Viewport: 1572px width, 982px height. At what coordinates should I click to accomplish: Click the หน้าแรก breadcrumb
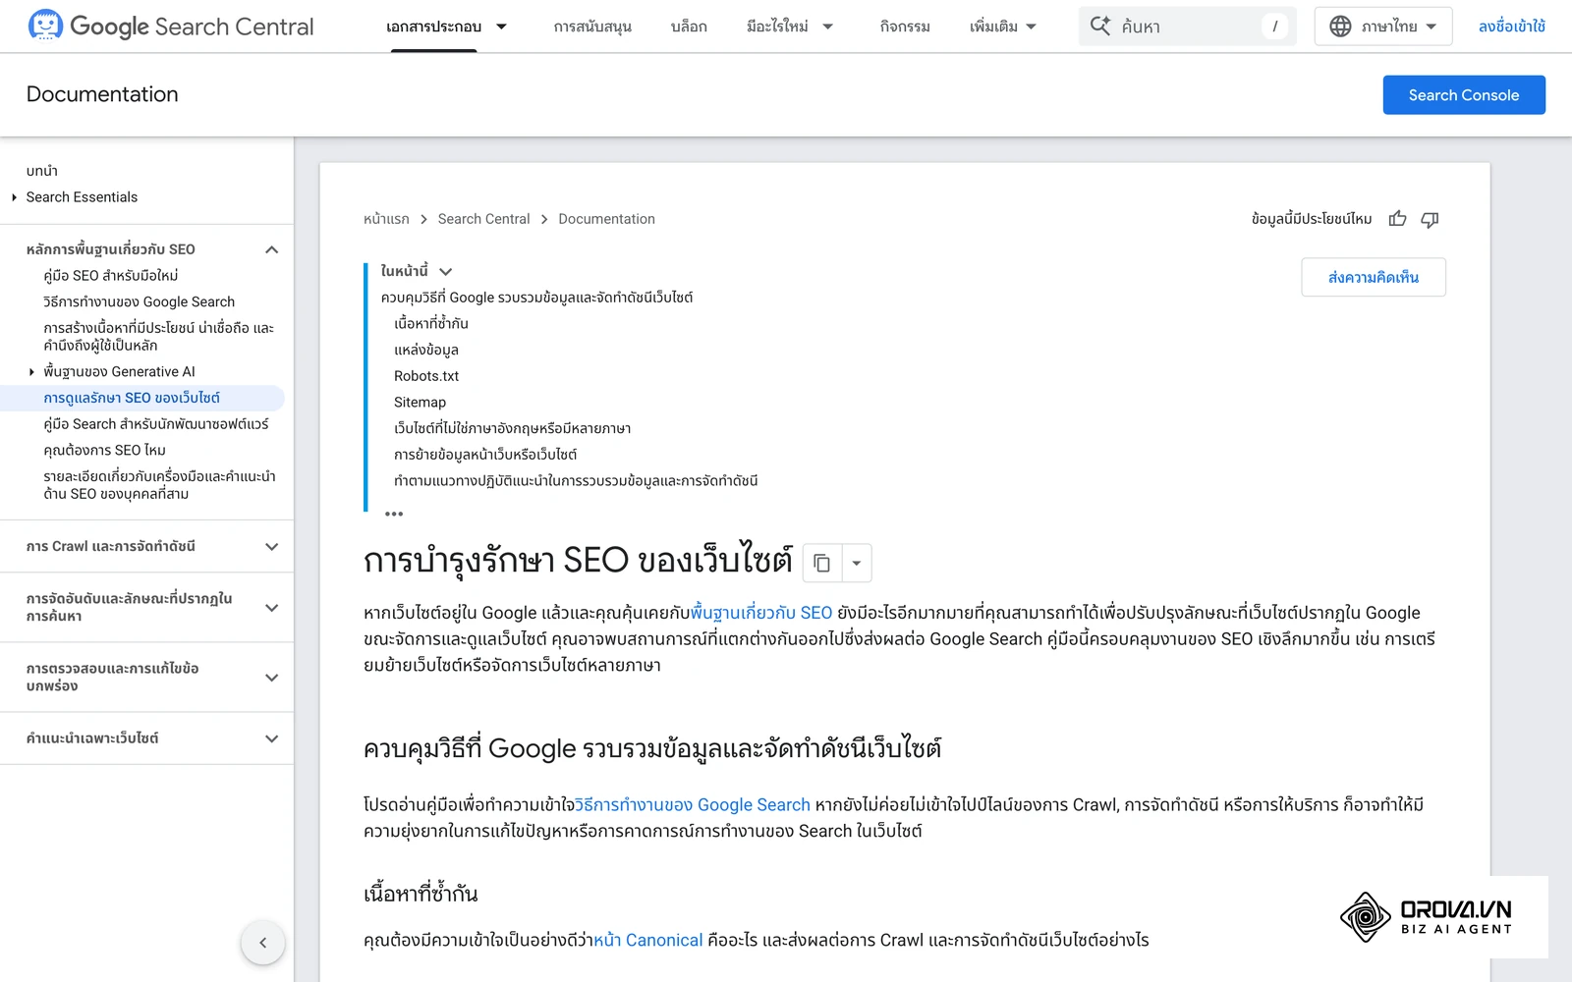(x=386, y=219)
